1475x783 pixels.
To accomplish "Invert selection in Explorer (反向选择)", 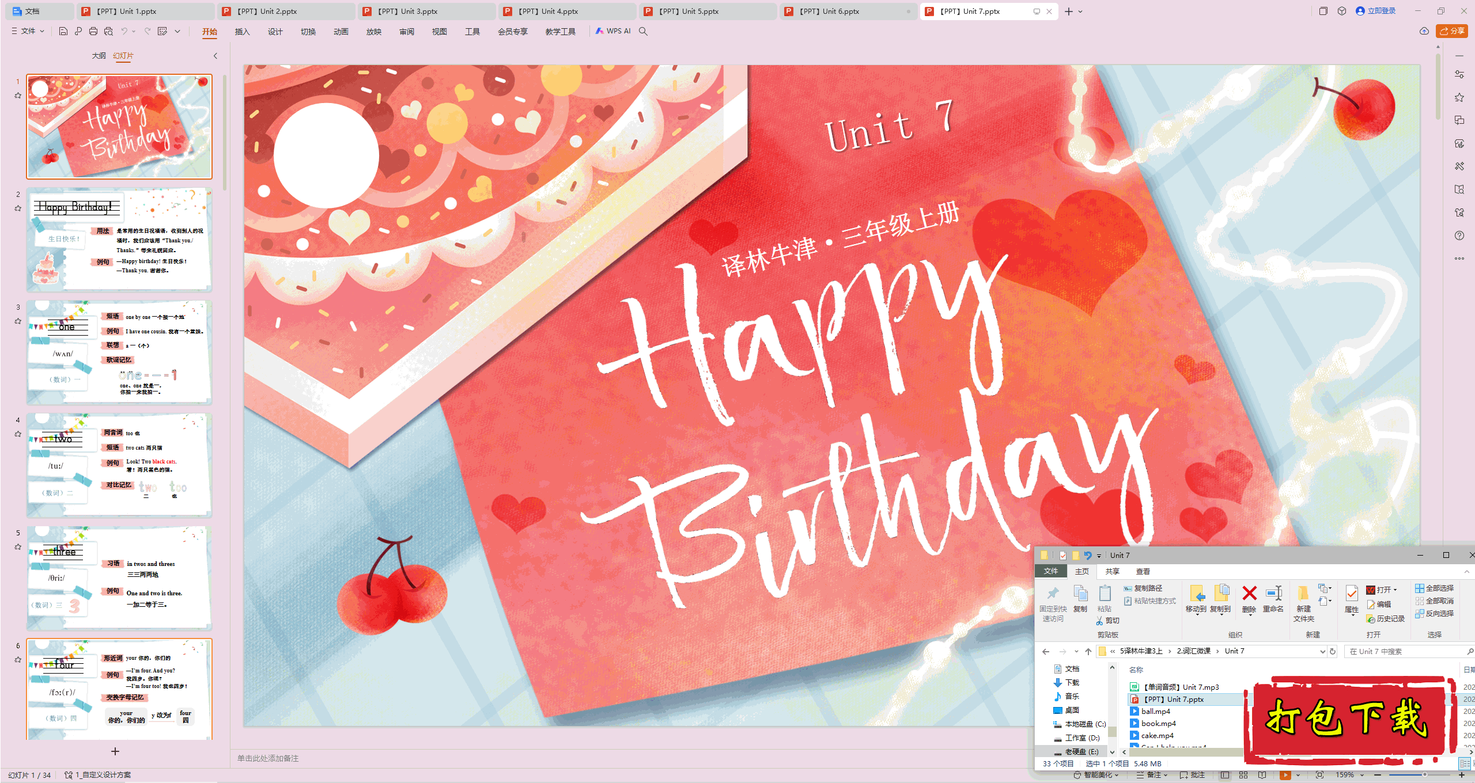I will point(1435,614).
